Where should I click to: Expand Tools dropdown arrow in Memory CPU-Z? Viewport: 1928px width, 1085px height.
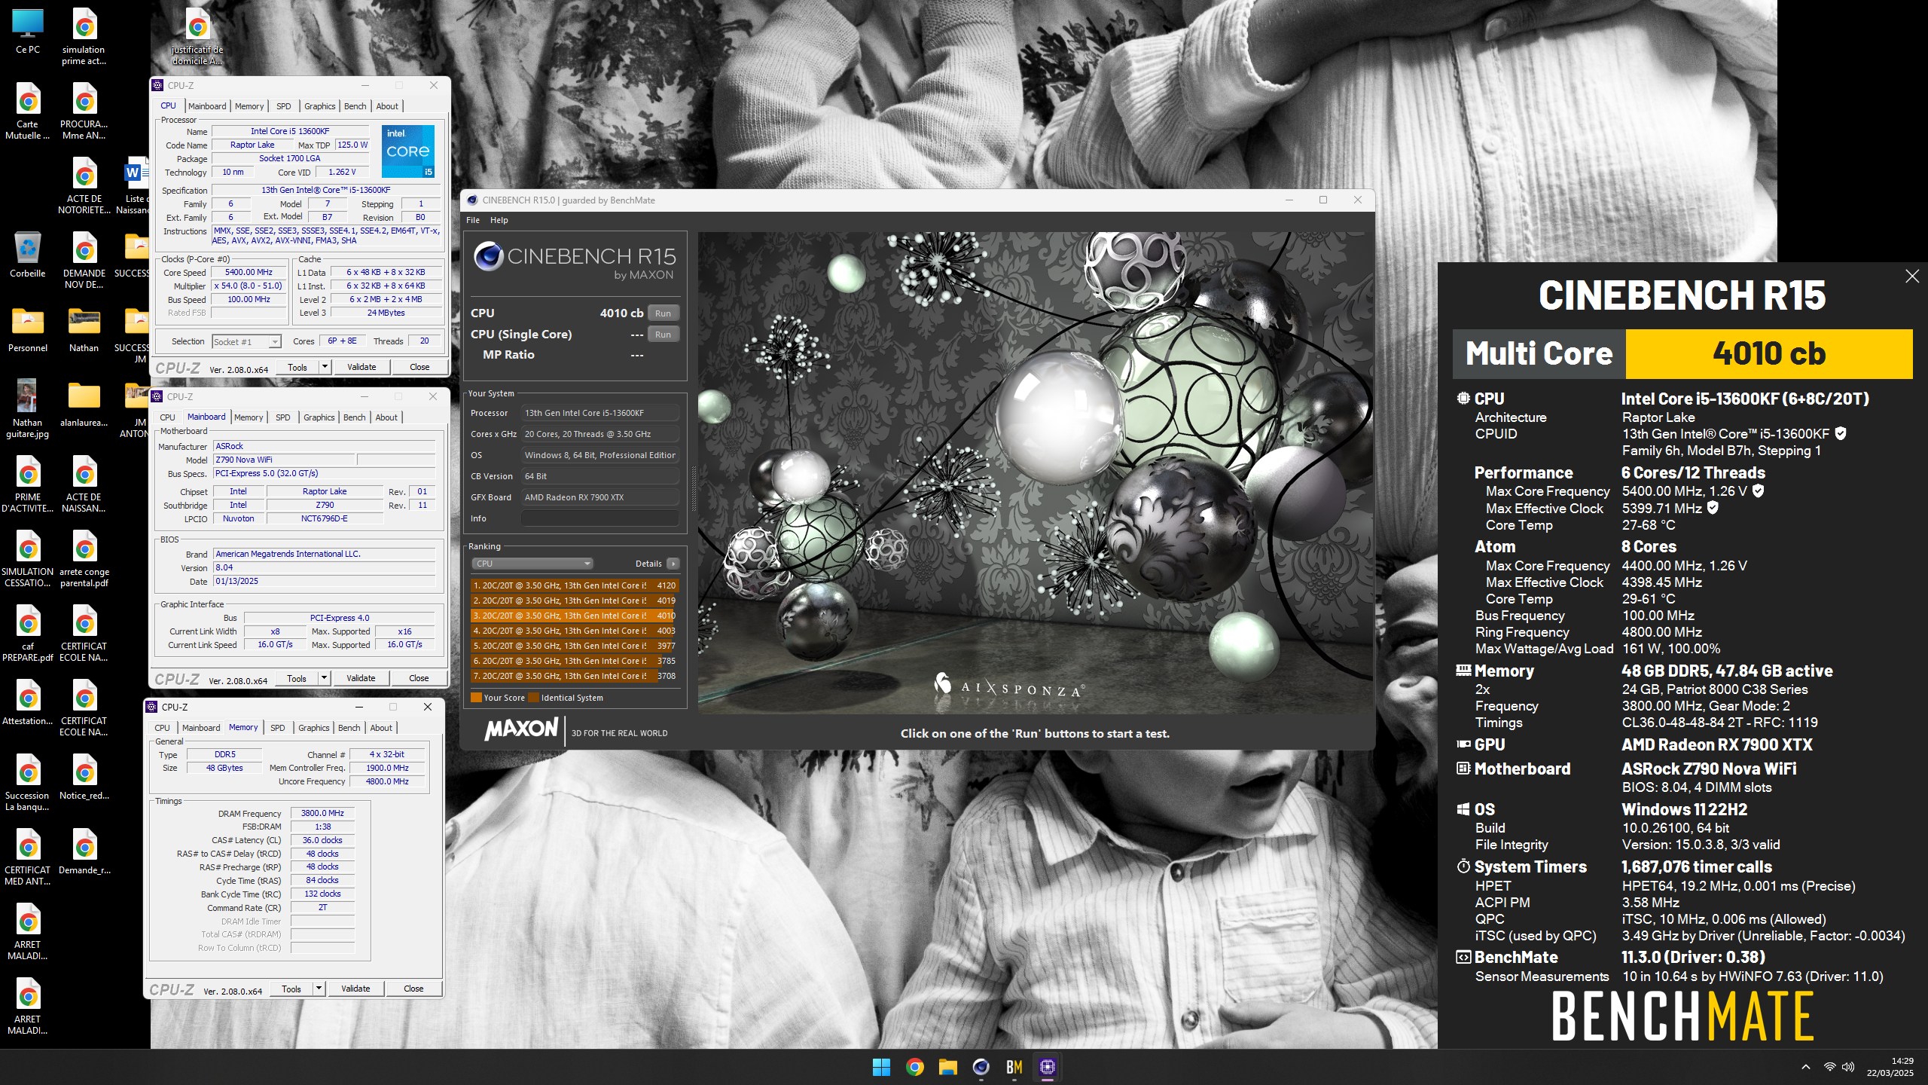(x=319, y=989)
